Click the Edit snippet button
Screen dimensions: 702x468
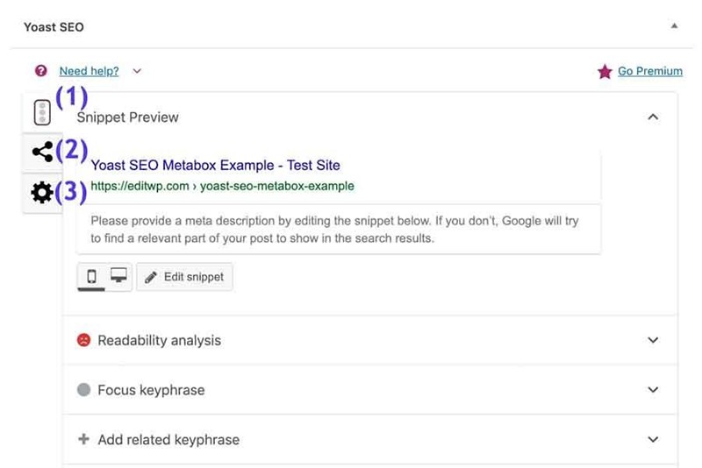tap(184, 277)
